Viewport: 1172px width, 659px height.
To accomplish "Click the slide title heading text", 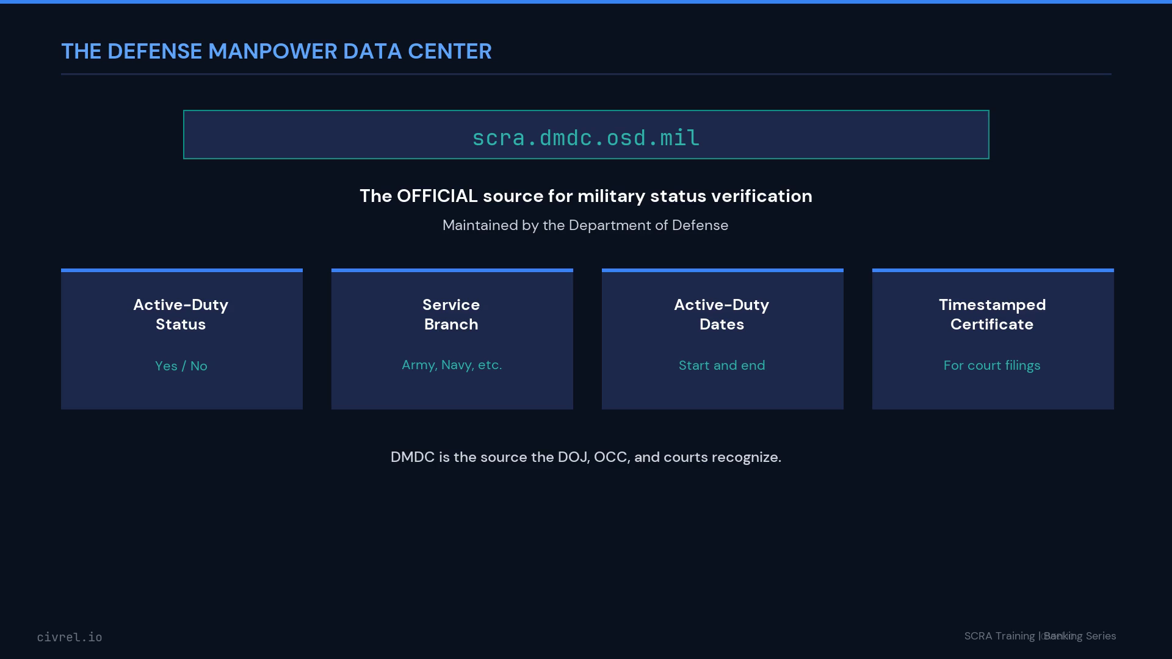I will click(x=276, y=51).
